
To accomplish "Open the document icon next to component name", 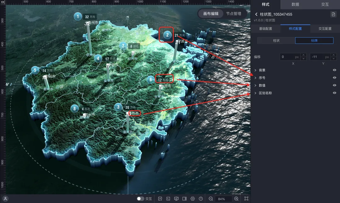I will (333, 14).
